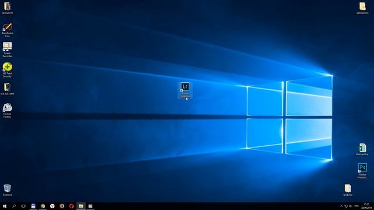Select the folder in the top-left corner

point(8,8)
